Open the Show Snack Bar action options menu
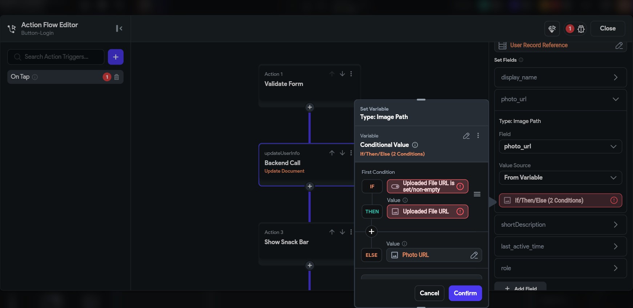The image size is (633, 308). 351,232
